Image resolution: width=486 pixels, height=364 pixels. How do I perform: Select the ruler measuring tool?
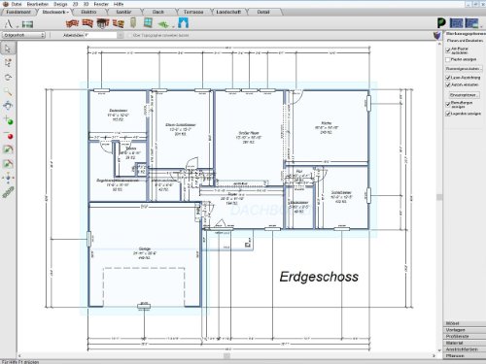click(x=8, y=192)
